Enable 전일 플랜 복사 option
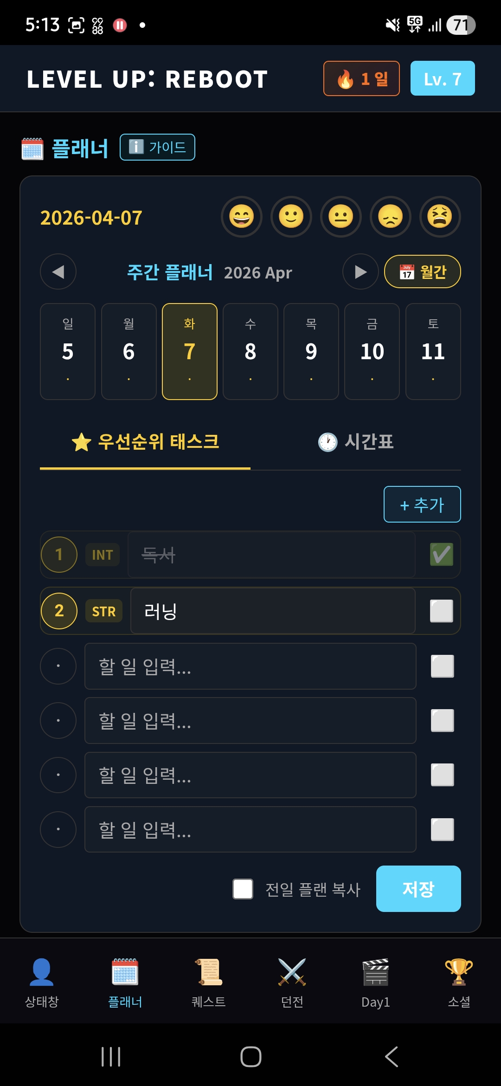Screen dimensions: 501x1086 point(243,889)
